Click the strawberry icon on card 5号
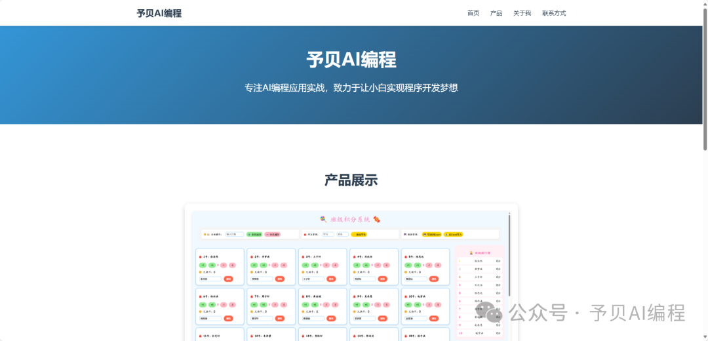This screenshot has height=341, width=708. pos(406,256)
